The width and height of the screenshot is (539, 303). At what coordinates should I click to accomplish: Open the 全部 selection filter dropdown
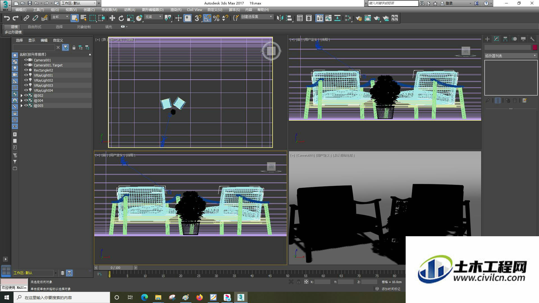point(60,17)
